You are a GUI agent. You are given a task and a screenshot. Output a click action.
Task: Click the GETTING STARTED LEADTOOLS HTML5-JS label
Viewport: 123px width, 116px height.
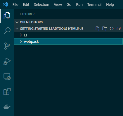pyautogui.click(x=52, y=29)
